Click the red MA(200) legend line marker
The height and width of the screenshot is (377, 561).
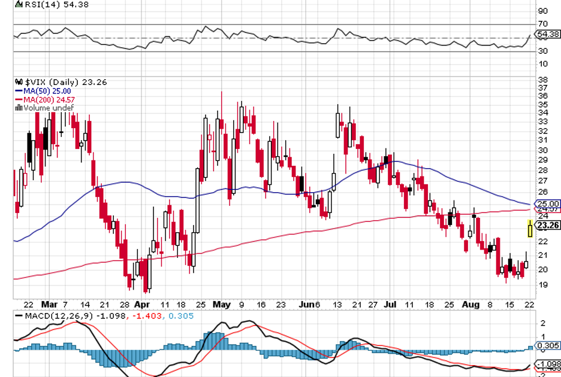pos(19,99)
